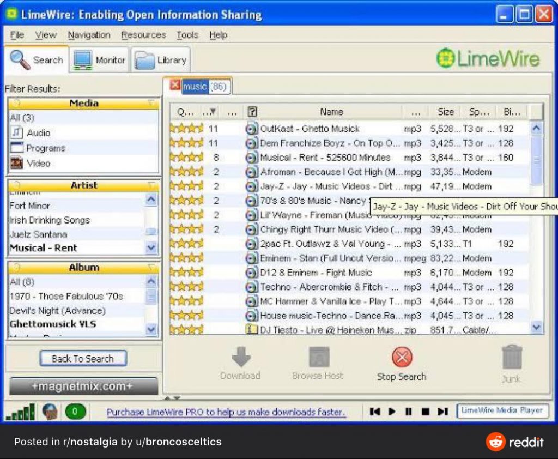
Task: Click the green shared files counter
Action: click(75, 412)
